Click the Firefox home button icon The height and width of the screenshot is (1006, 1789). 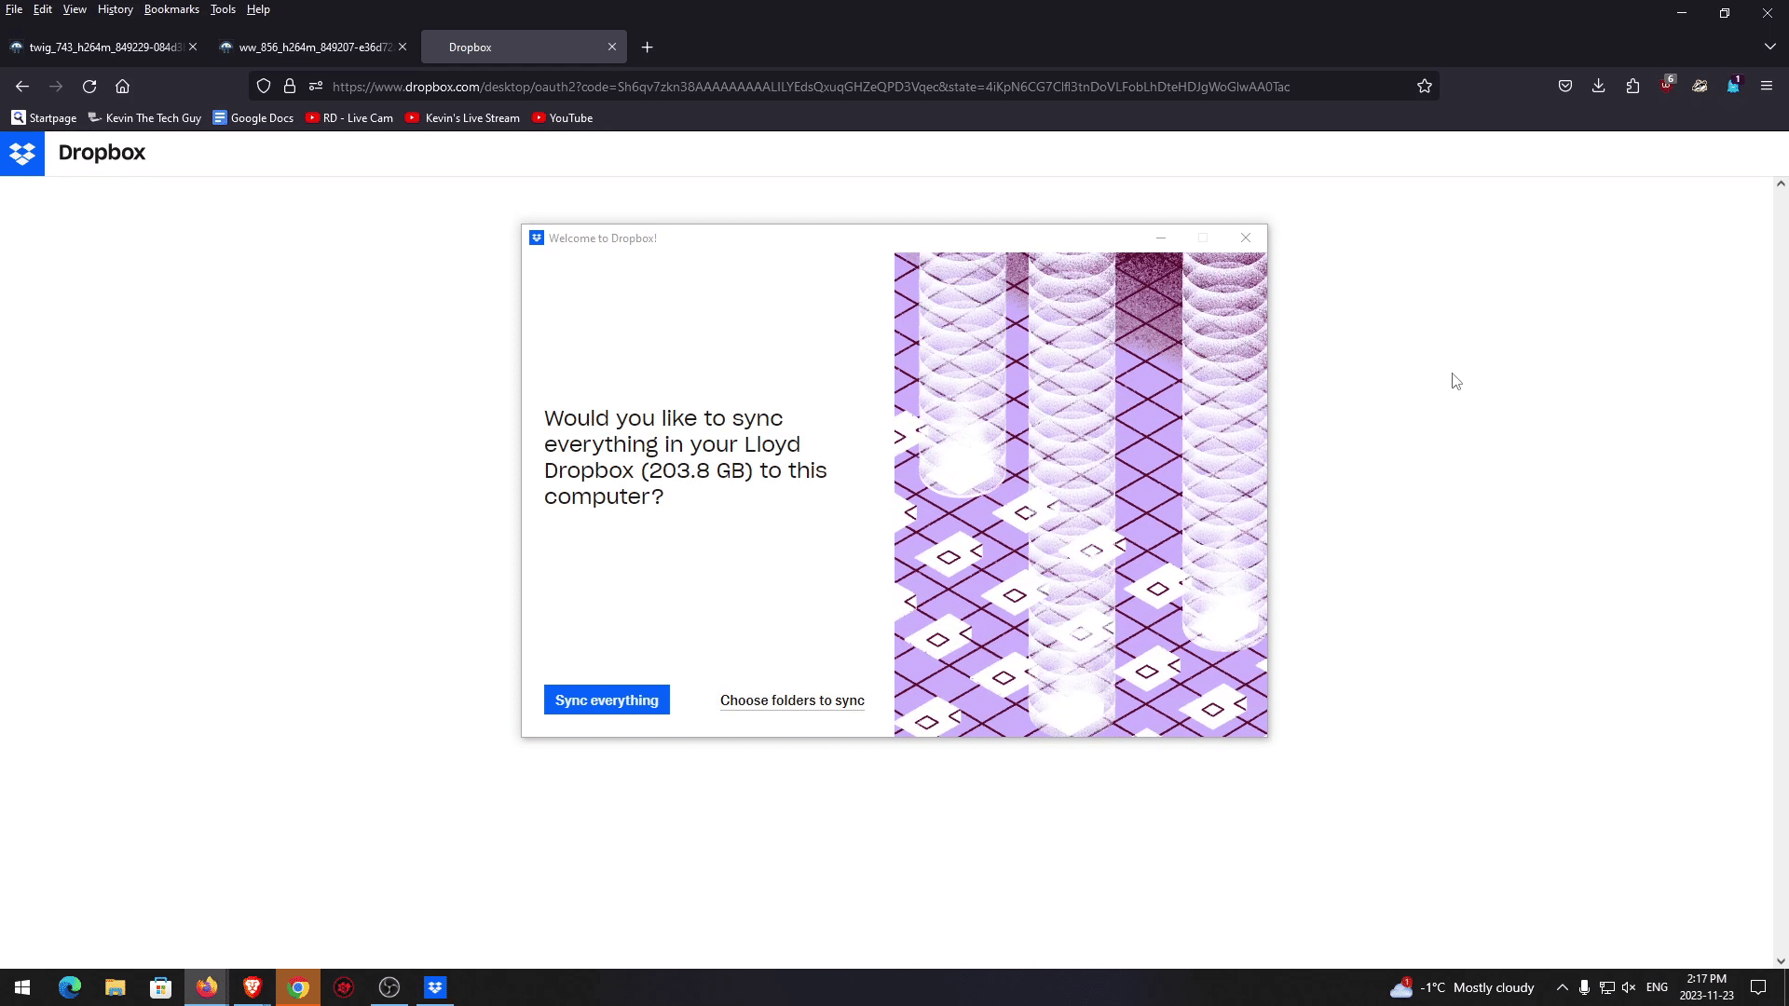(x=122, y=87)
